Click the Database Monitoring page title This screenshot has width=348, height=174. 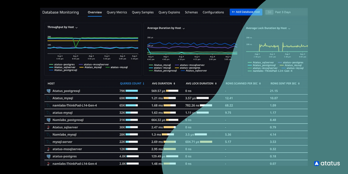coord(61,12)
